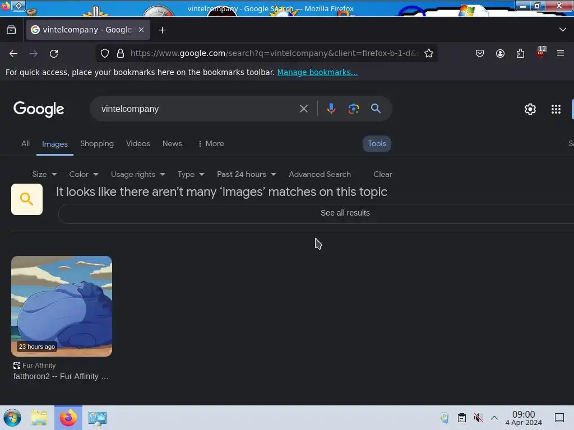Click in the vintelcompany search field
The image size is (574, 430).
(198, 109)
